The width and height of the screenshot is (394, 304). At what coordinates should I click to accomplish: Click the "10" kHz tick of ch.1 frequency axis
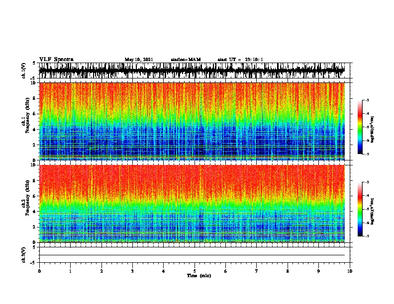pyautogui.click(x=34, y=83)
